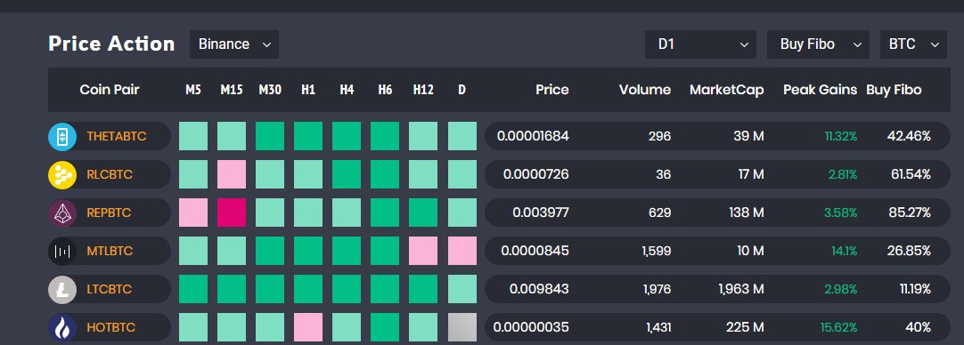This screenshot has width=964, height=345.
Task: Click the HOTBTC H1 pink square
Action: coord(308,328)
